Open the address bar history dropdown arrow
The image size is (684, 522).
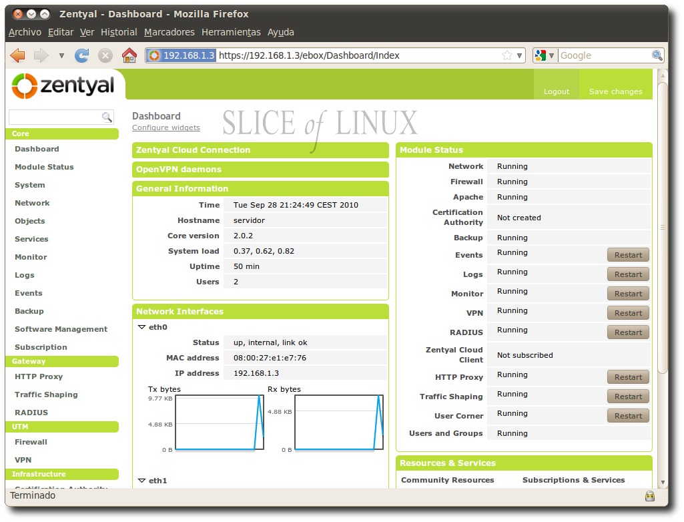(519, 55)
